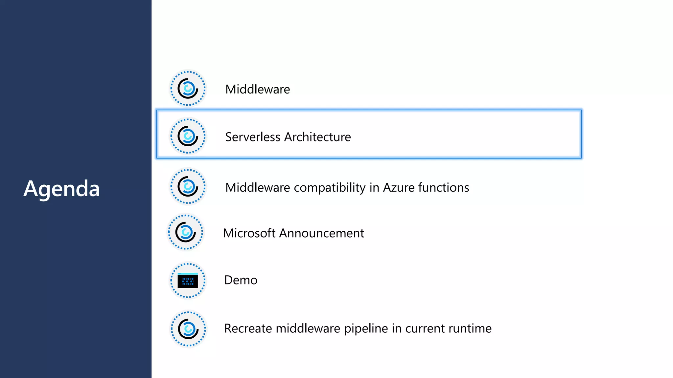
Task: Click the code window icon beside Demo
Action: click(188, 280)
